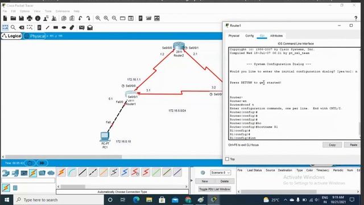This screenshot has width=364, height=205.
Task: Select the Draw Freeform tool
Action: [x=72, y=28]
